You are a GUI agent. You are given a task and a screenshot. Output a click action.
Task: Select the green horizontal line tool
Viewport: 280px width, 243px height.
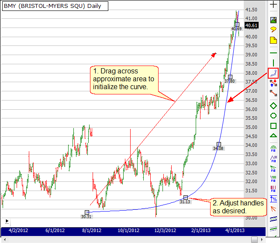[273, 52]
